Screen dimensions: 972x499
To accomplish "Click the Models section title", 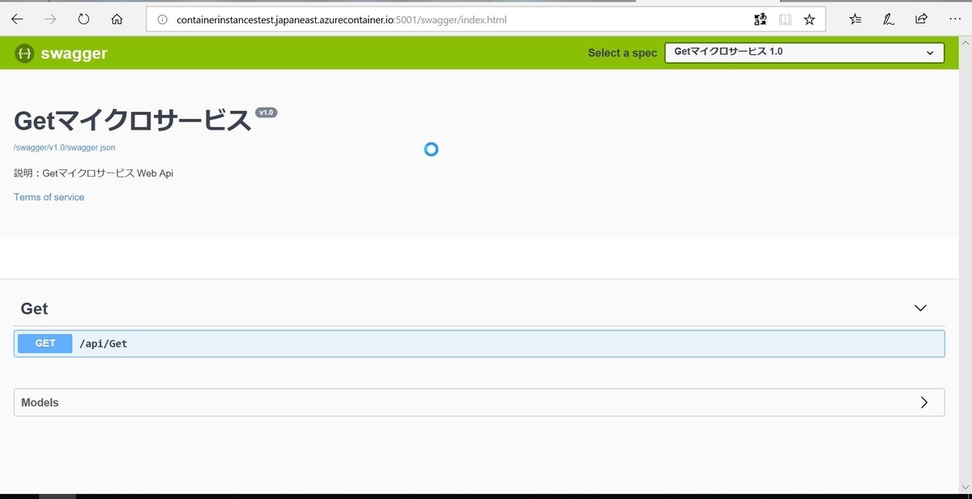I will [40, 403].
